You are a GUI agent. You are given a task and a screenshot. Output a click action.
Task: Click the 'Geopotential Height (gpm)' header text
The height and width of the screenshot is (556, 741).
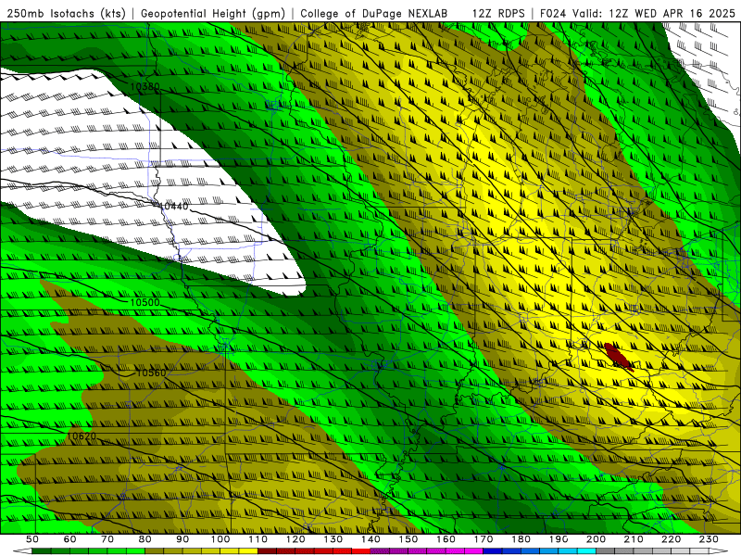[213, 14]
